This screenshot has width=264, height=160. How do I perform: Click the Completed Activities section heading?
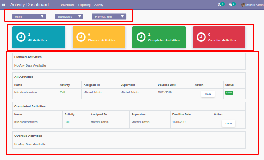tap(30, 107)
